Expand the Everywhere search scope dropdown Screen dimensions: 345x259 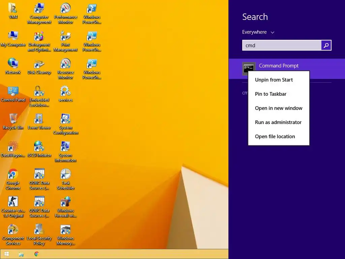[258, 32]
